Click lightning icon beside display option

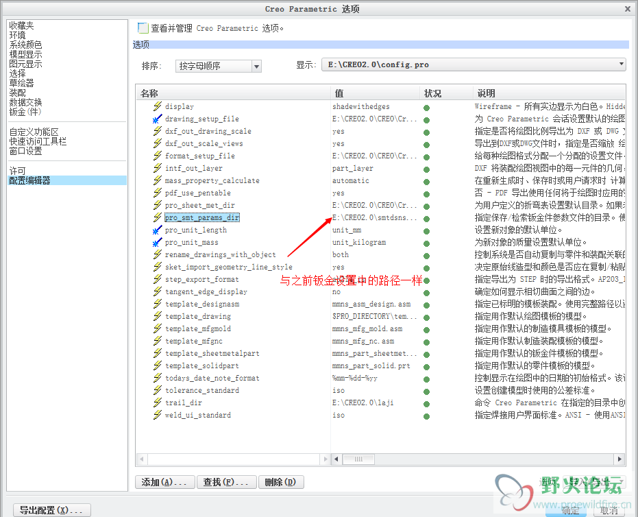point(158,106)
